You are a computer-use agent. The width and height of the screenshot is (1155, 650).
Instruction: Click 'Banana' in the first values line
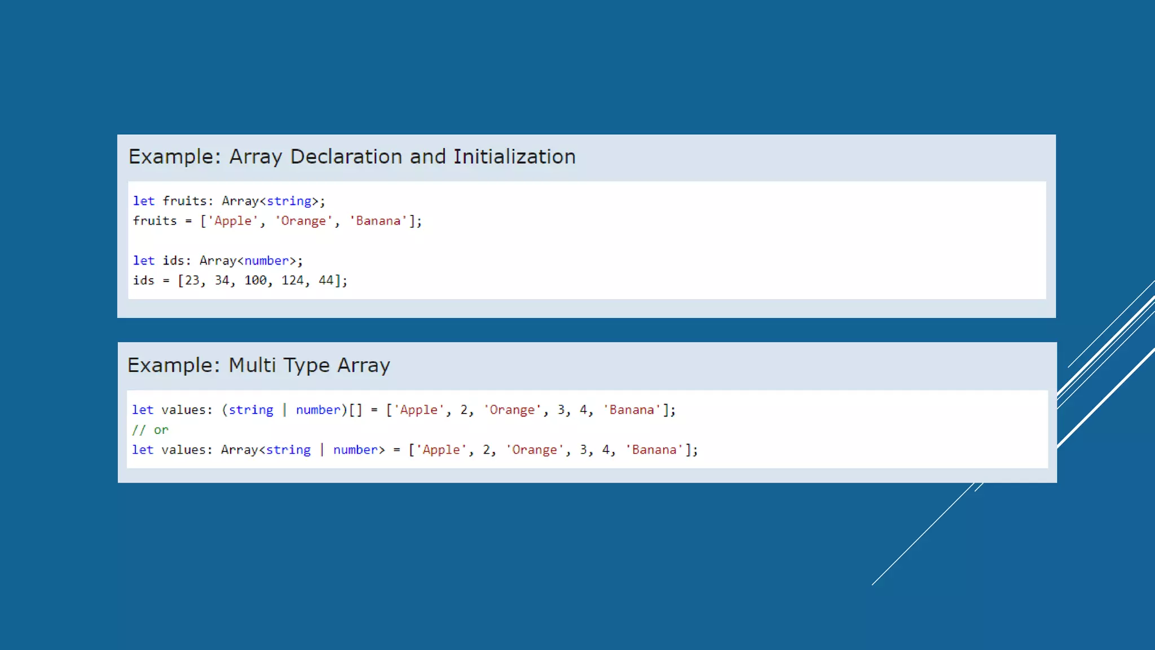(x=631, y=410)
